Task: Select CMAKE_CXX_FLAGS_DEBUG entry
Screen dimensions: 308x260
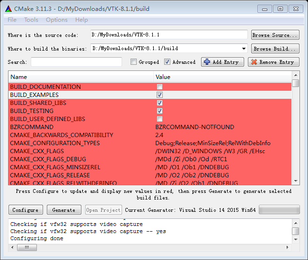Action: (x=48, y=159)
